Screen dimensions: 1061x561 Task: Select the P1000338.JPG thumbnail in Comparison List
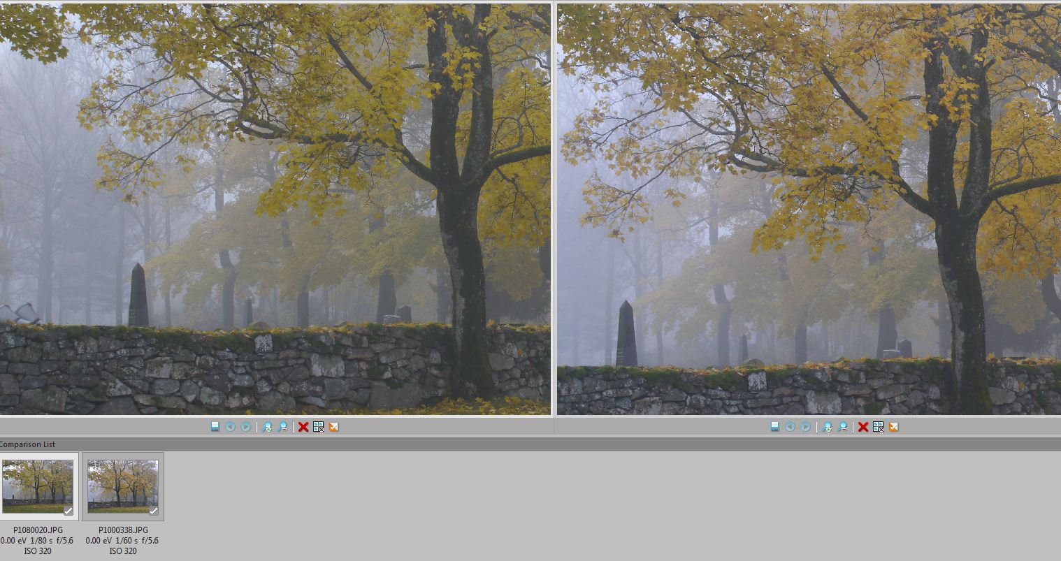click(x=123, y=487)
